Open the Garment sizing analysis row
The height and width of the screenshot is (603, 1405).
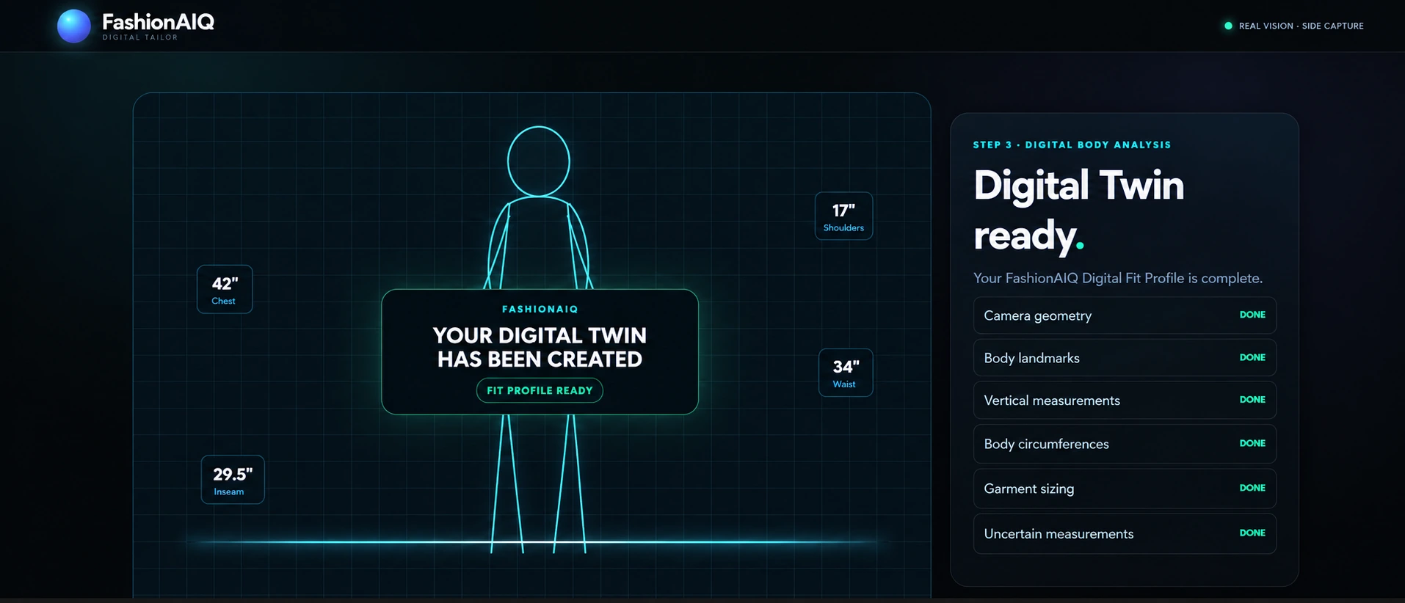[x=1125, y=489]
